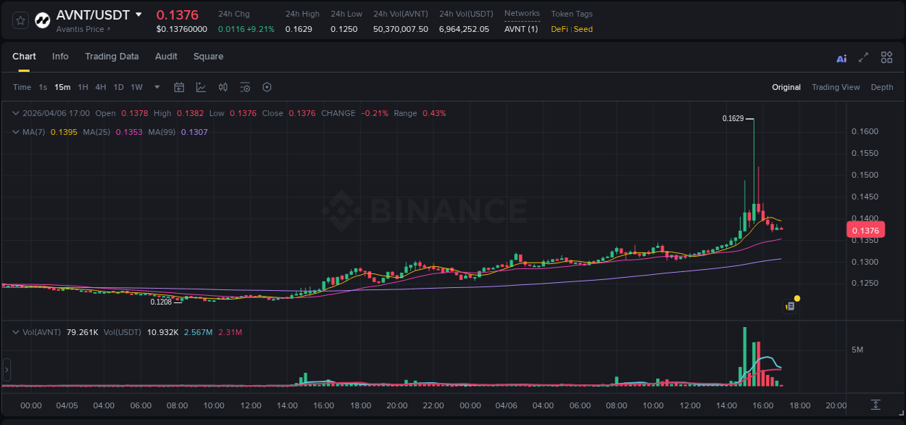The height and width of the screenshot is (425, 906).
Task: Click the notification icon with yellow dot on chart
Action: coord(791,305)
